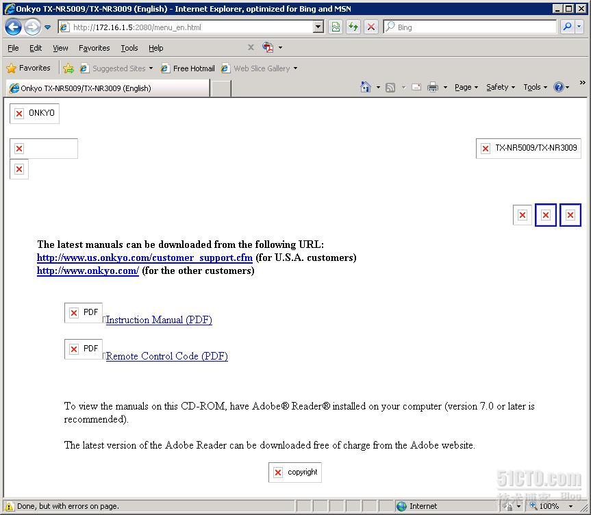Click the Print icon
The width and height of the screenshot is (591, 515).
[433, 88]
